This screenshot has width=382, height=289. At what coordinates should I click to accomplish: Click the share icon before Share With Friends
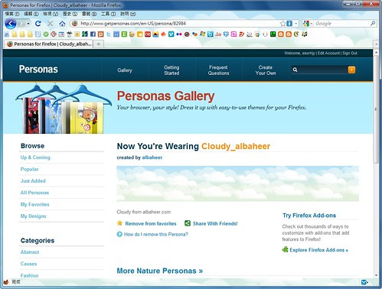tap(188, 223)
